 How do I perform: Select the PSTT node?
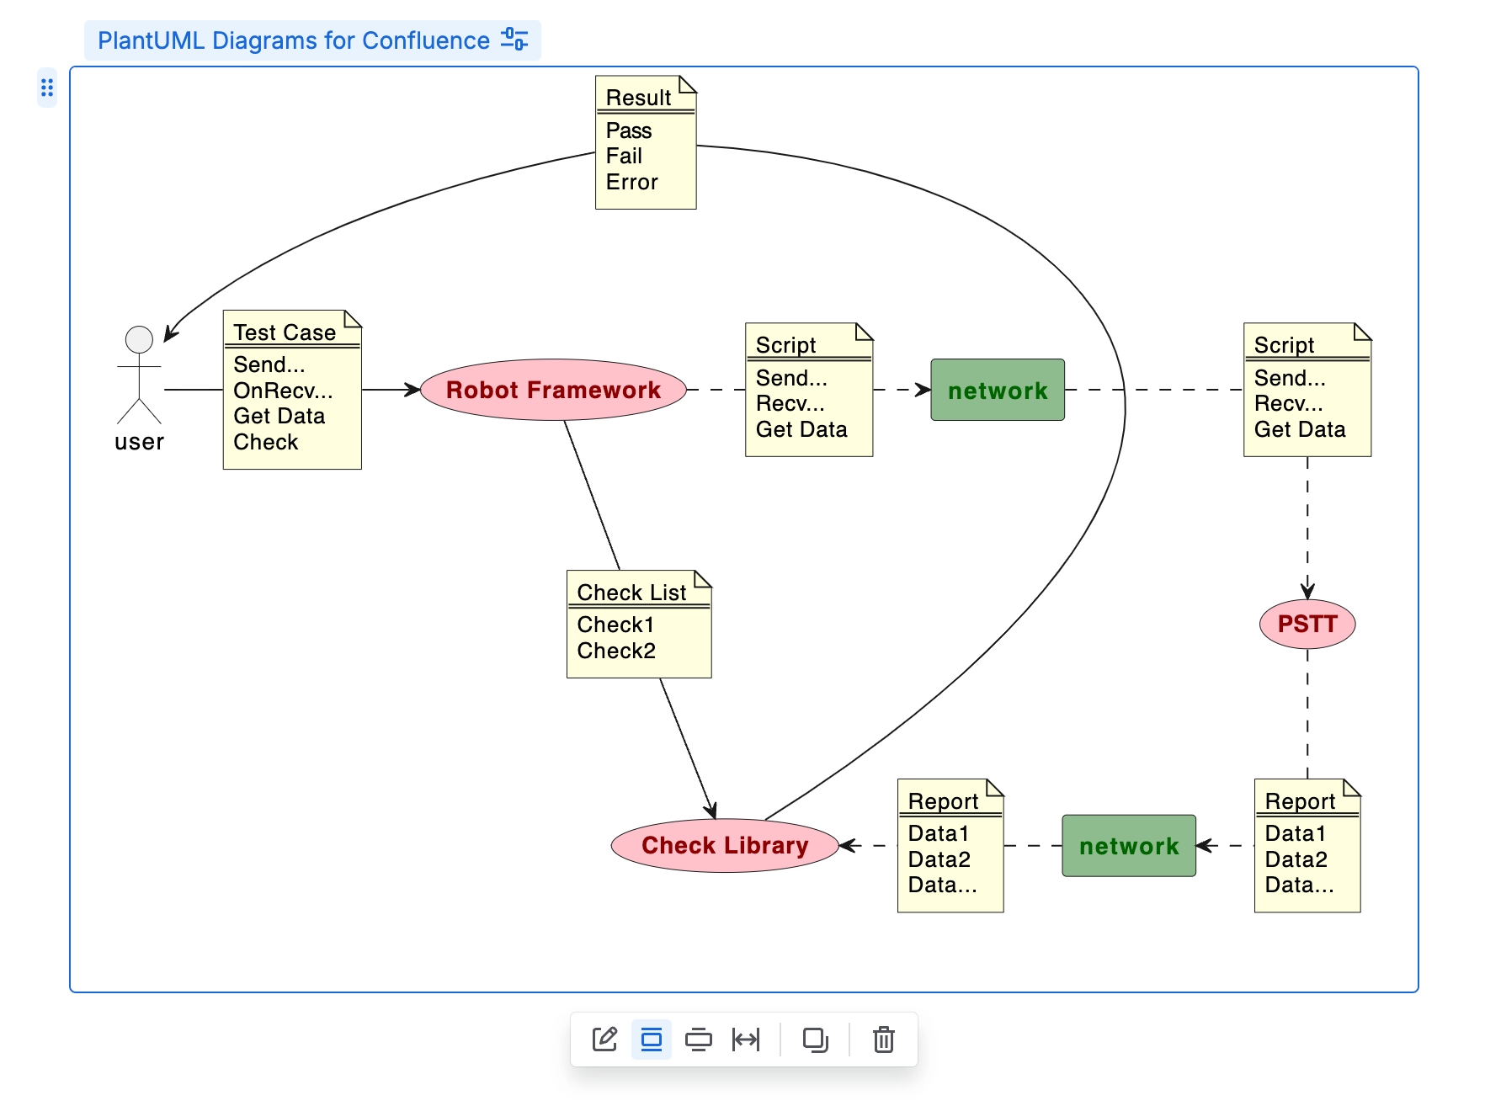click(1307, 624)
